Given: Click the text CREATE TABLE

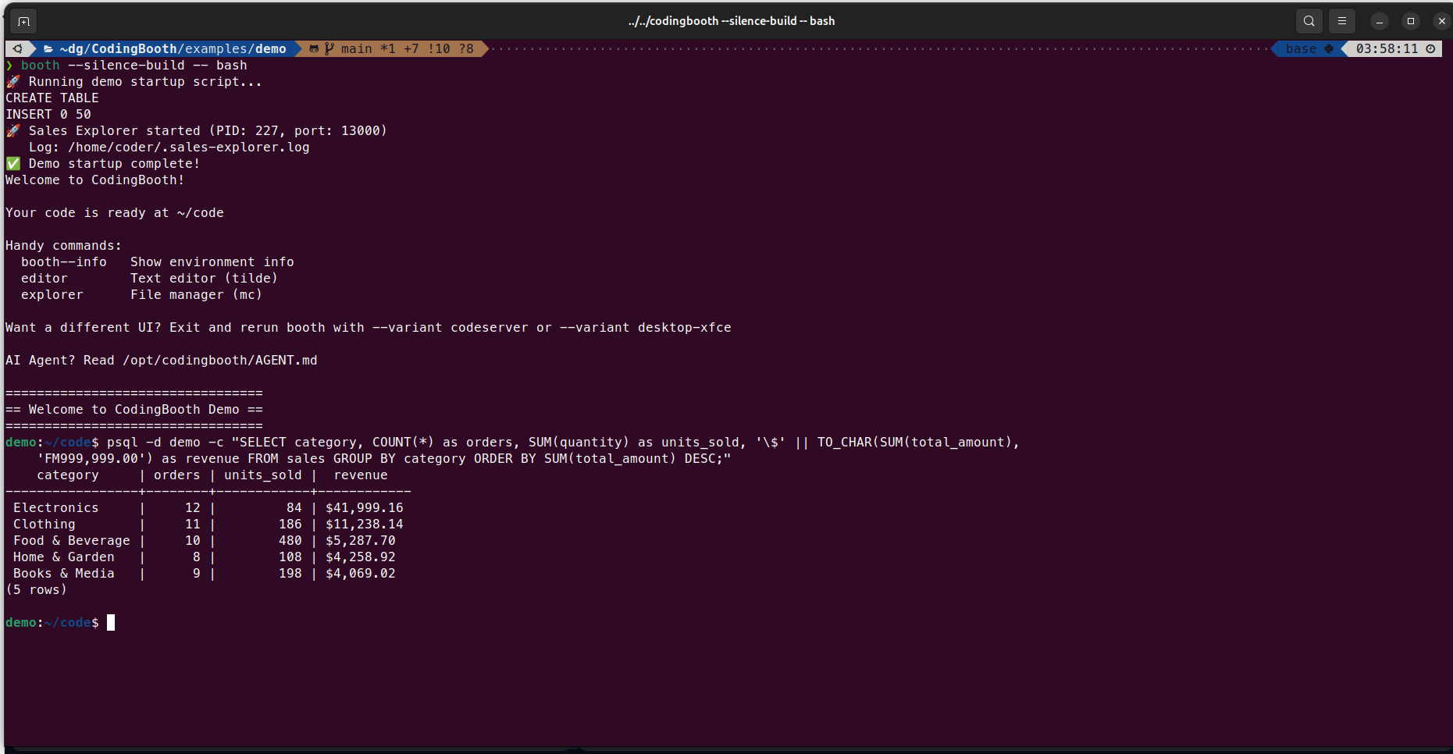Looking at the screenshot, I should [x=52, y=98].
